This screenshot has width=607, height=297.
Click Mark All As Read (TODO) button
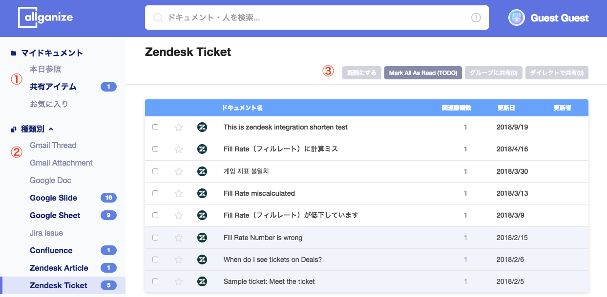423,73
